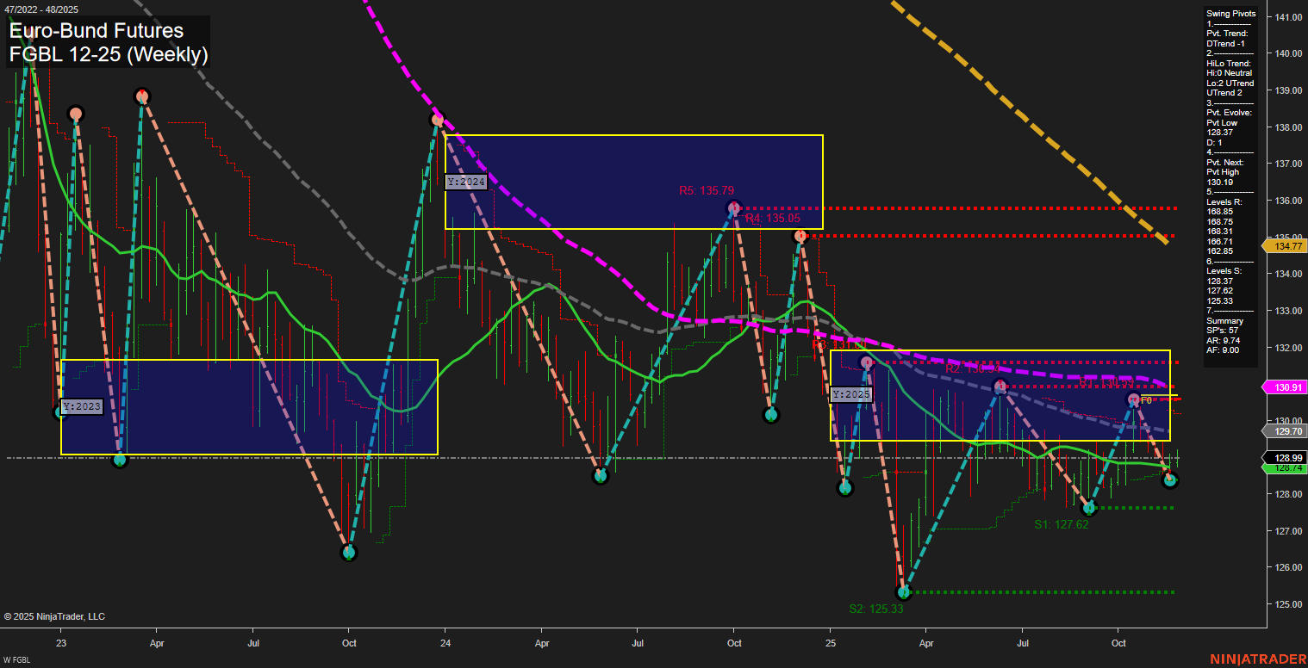1308x668 pixels.
Task: Select the Y:2023 yearly zone label
Action: coord(82,406)
